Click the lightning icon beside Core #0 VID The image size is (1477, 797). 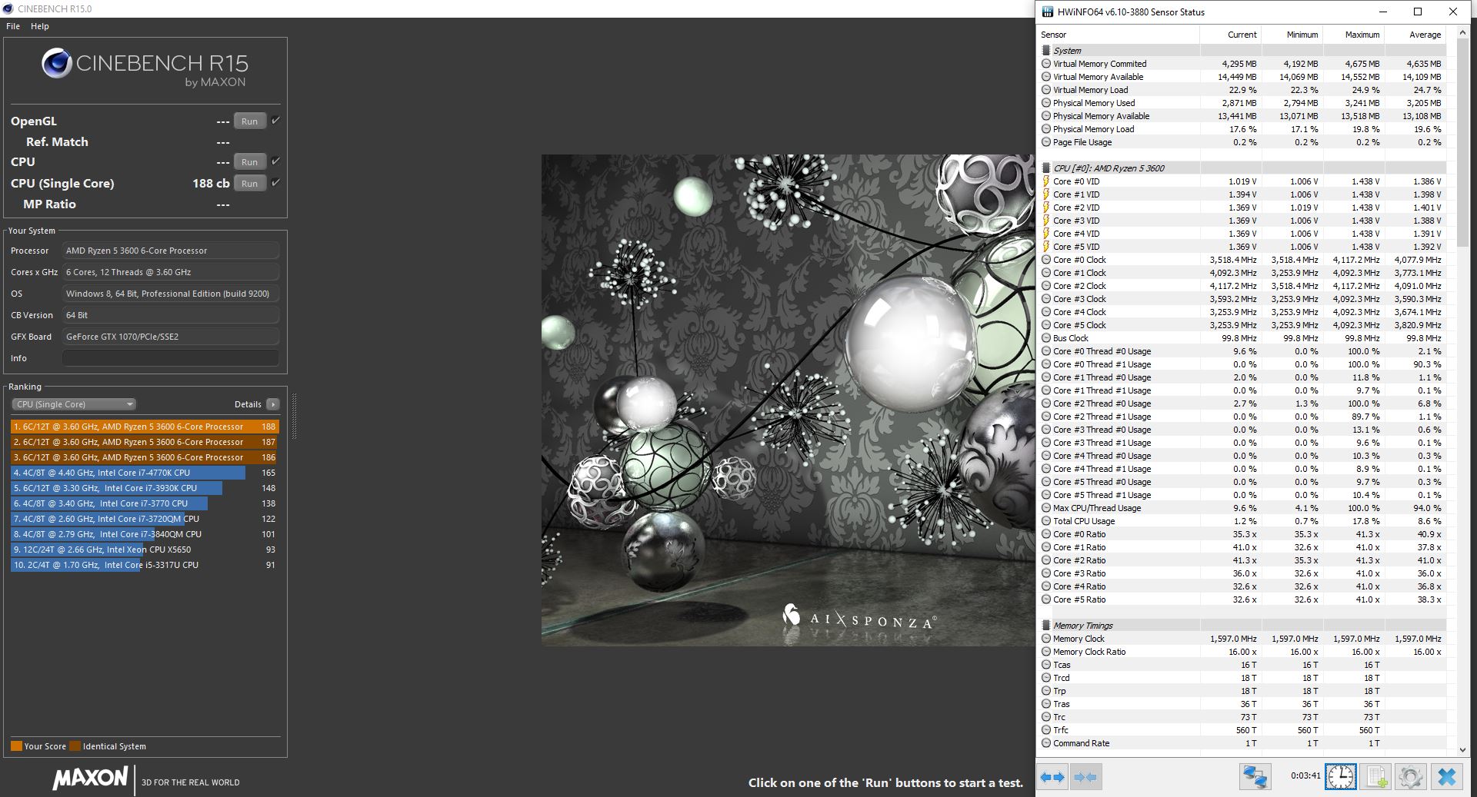pyautogui.click(x=1046, y=181)
